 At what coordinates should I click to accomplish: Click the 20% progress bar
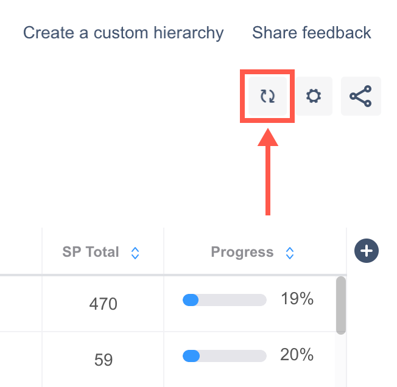[x=225, y=355]
